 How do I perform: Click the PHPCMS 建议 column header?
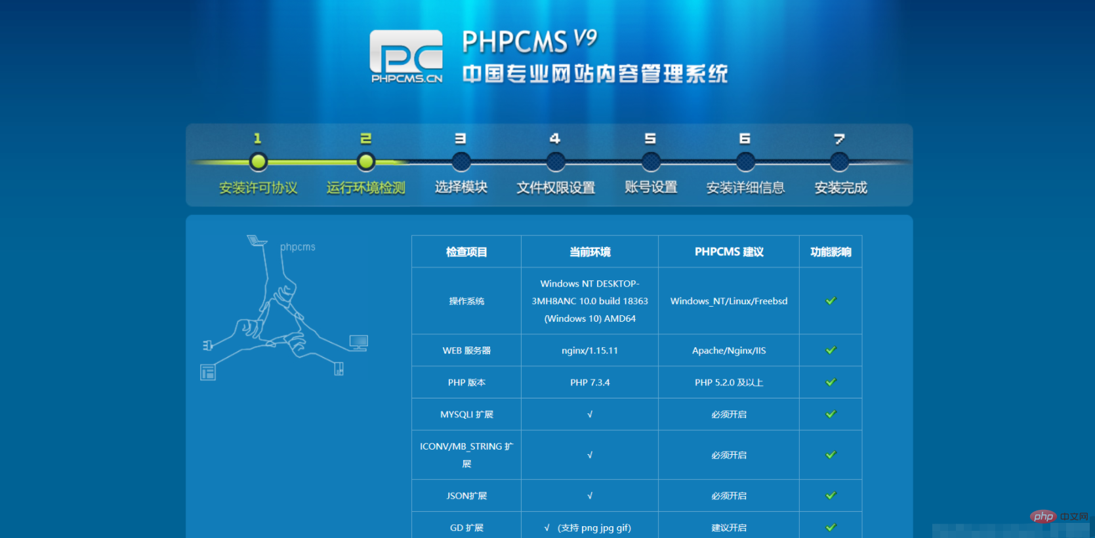[x=729, y=252]
